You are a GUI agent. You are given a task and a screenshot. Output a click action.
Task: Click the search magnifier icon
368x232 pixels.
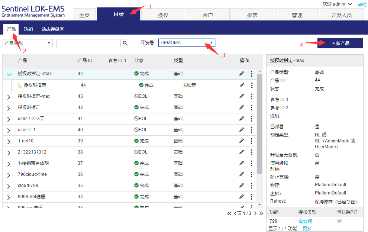pos(125,43)
